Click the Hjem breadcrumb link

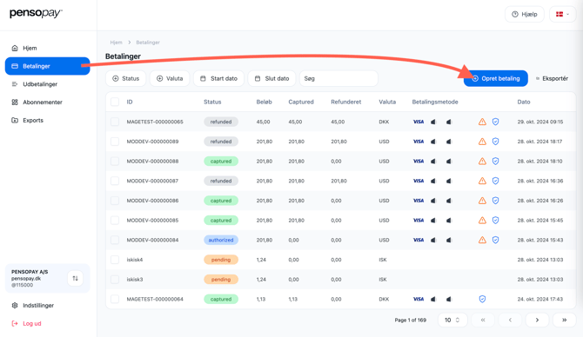tap(116, 43)
